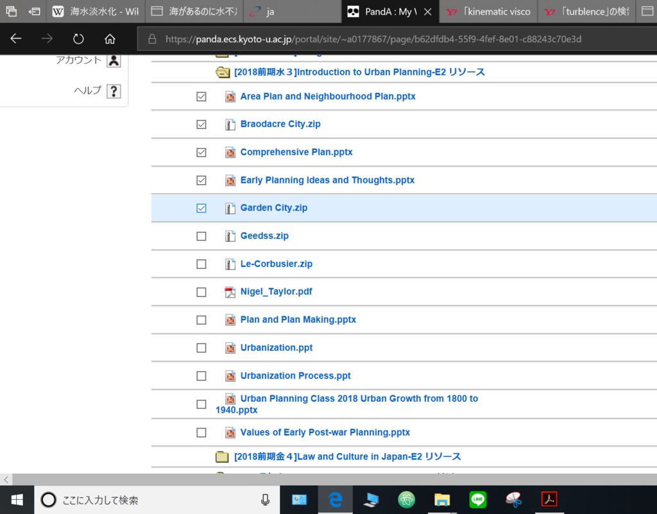Open File Explorer from the taskbar
Image resolution: width=657 pixels, height=514 pixels.
(442, 500)
